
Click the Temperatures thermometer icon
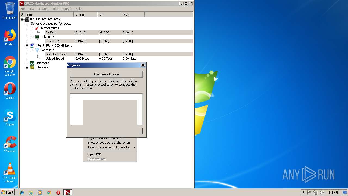37,28
